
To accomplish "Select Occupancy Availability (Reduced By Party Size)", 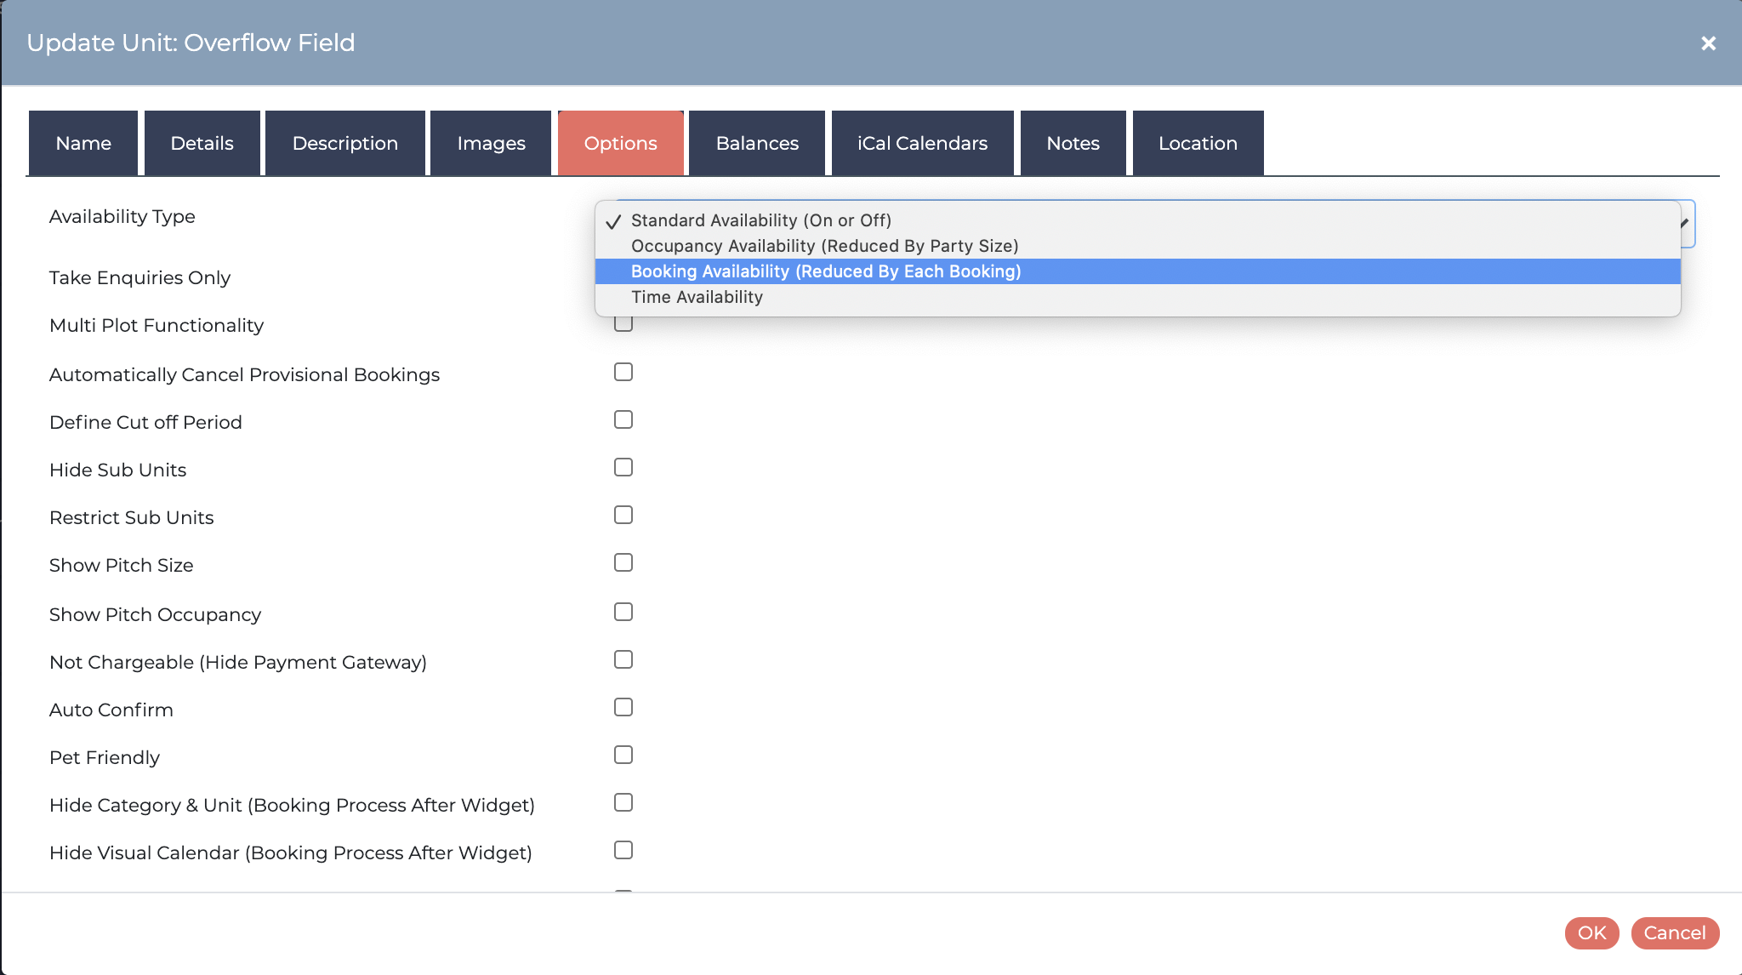I will coord(1138,246).
